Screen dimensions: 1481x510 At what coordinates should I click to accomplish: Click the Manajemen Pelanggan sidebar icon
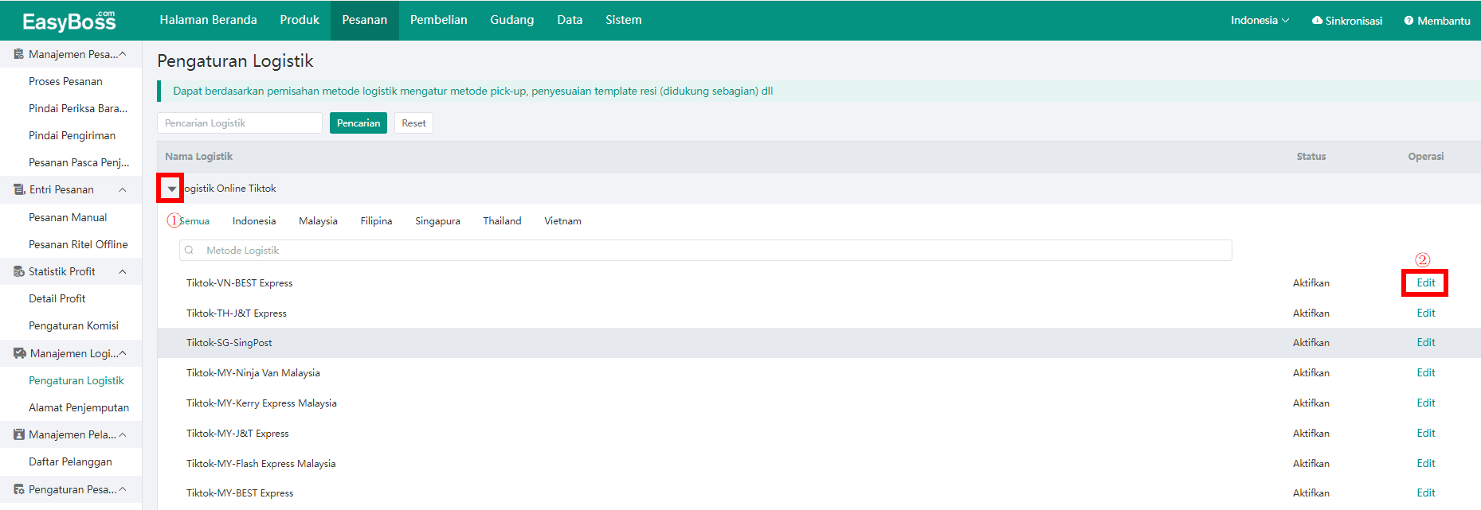coord(19,434)
